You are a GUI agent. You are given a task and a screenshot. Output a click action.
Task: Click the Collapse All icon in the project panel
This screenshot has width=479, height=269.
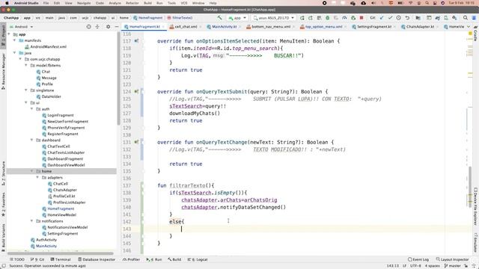coord(97,27)
